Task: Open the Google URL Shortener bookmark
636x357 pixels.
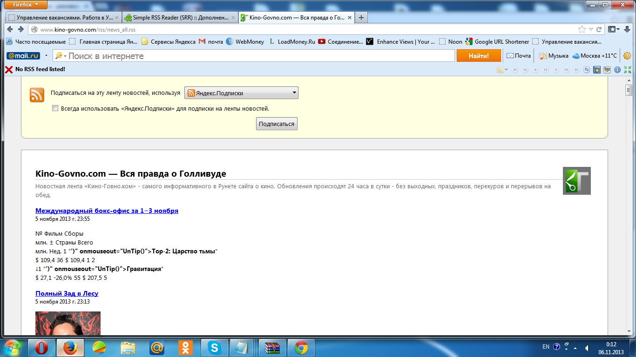Action: [x=497, y=41]
